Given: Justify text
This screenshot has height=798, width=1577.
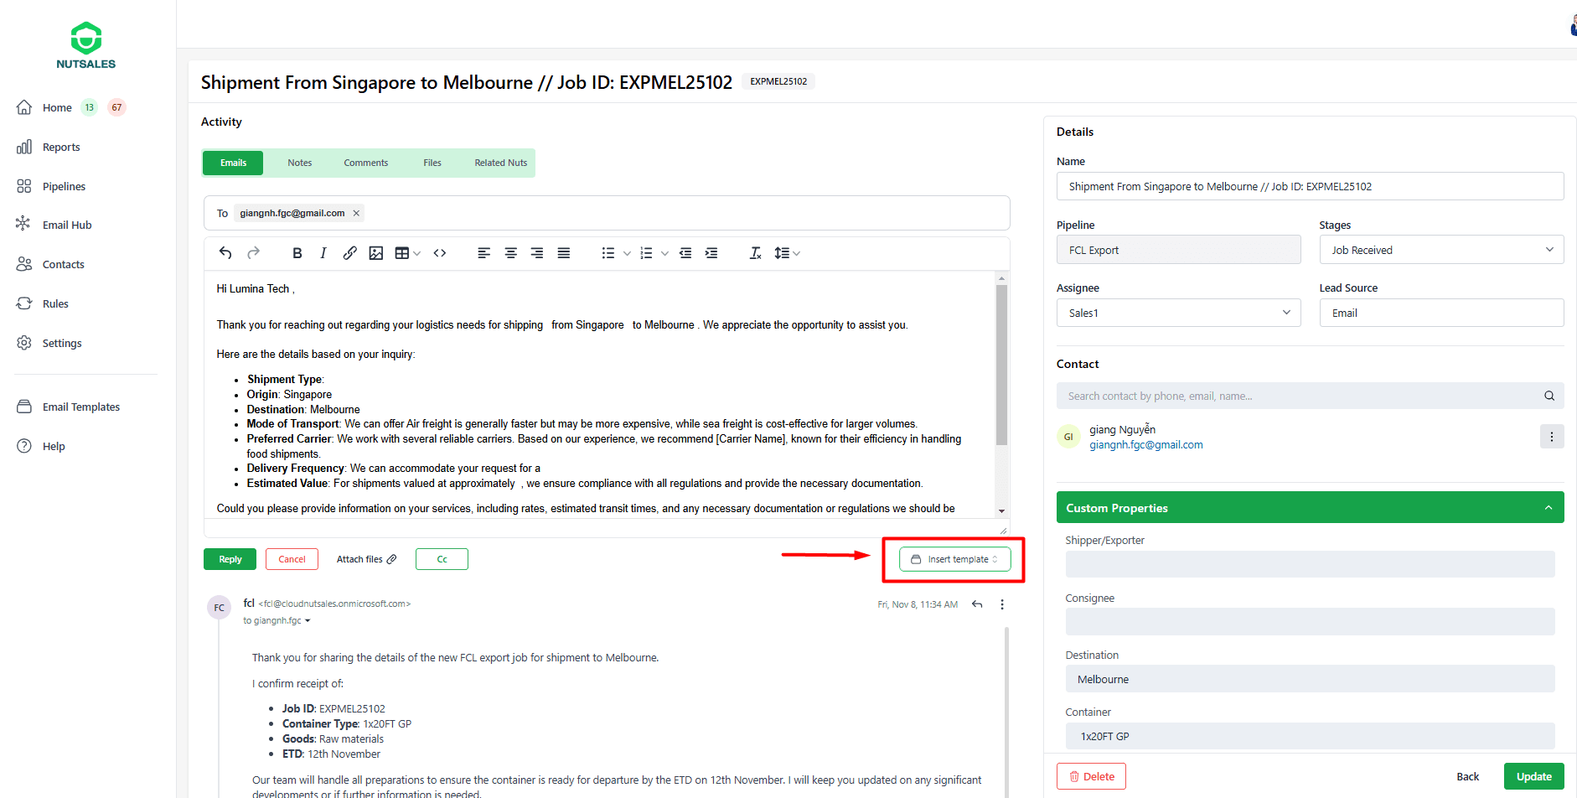Looking at the screenshot, I should tap(564, 252).
